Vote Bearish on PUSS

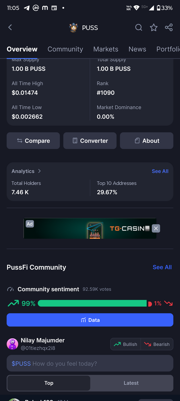(157, 344)
